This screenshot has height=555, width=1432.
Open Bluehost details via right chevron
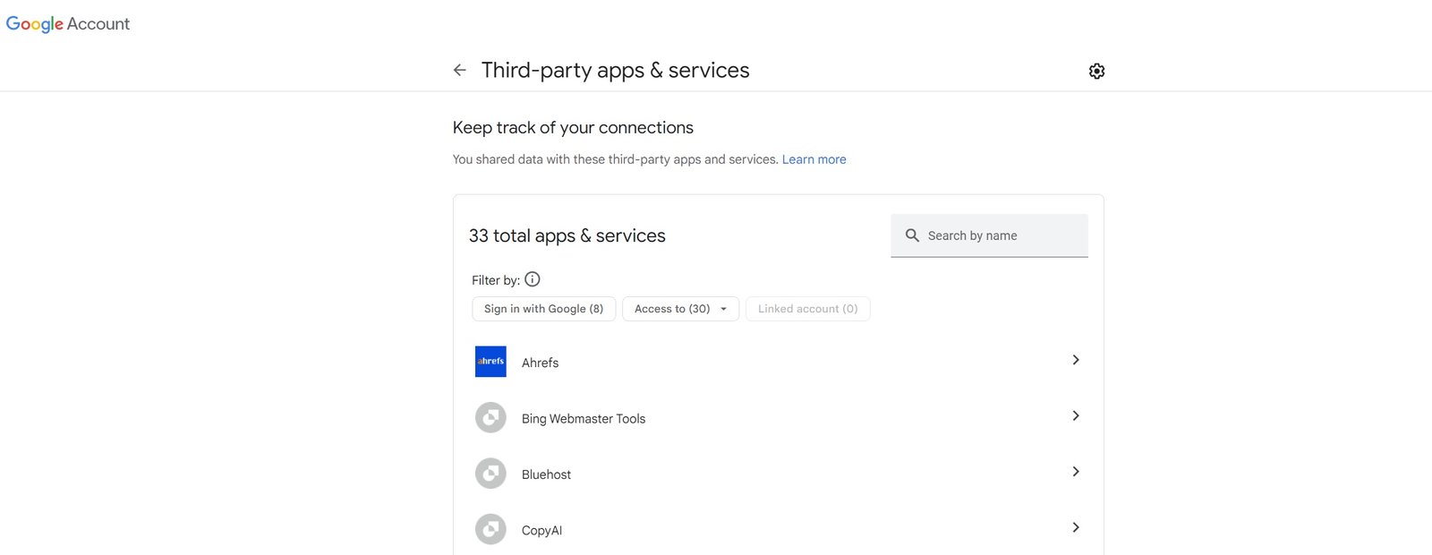(1076, 472)
